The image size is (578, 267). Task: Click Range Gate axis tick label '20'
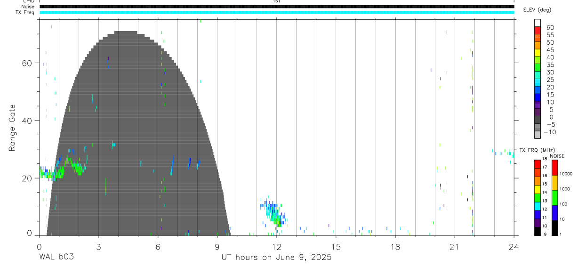click(27, 178)
